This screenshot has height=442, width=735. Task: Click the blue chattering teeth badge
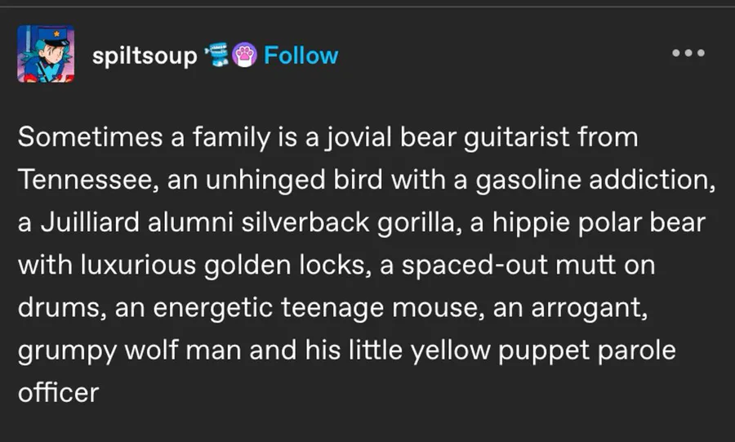pyautogui.click(x=216, y=54)
